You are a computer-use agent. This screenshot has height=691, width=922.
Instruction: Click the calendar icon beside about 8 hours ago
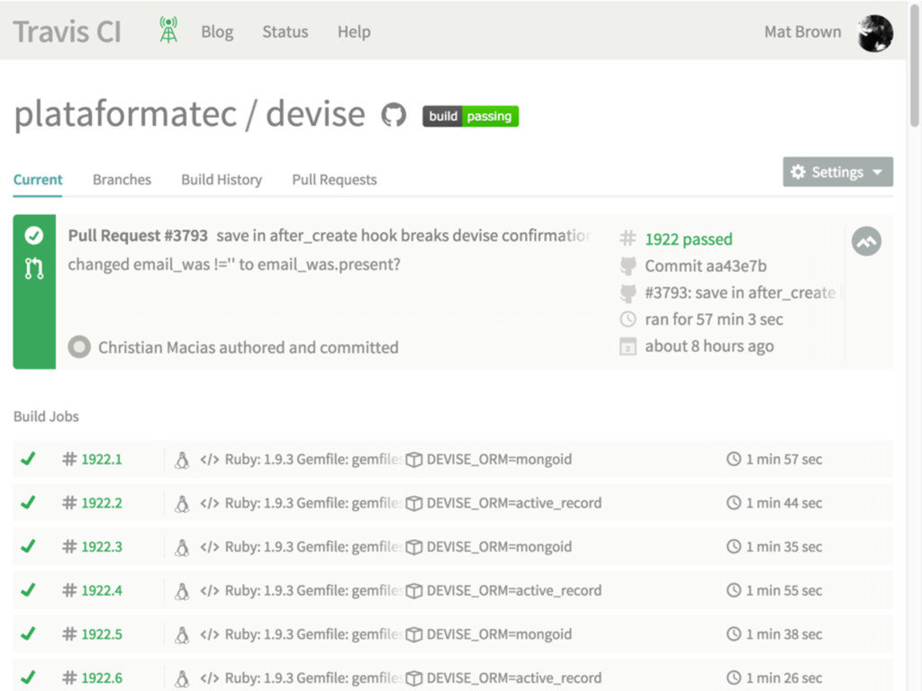pyautogui.click(x=628, y=346)
